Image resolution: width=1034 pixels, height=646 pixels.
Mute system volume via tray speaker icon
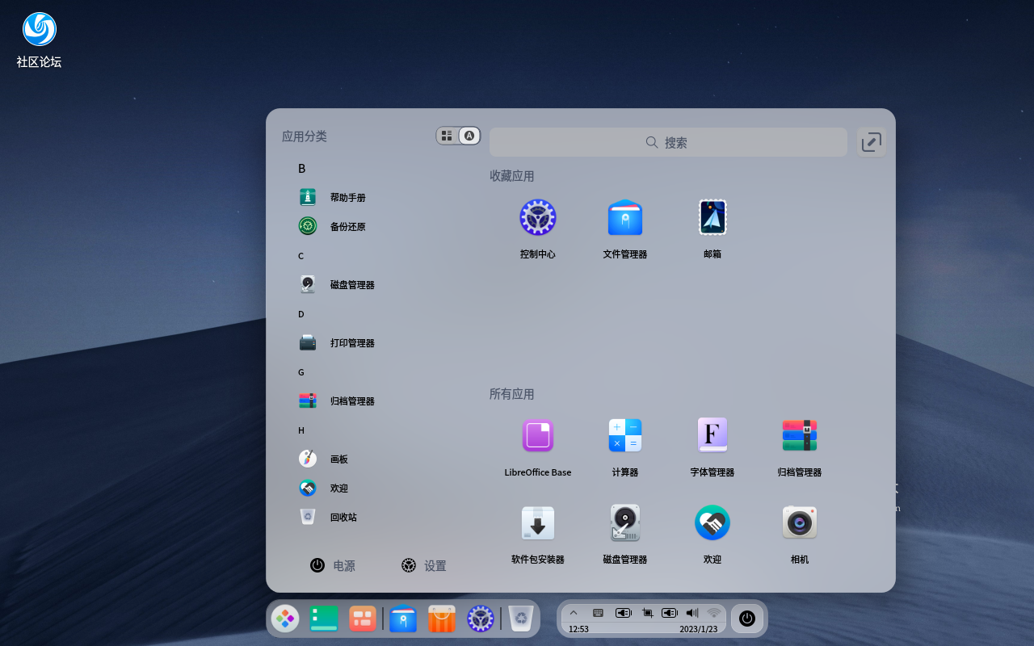pyautogui.click(x=691, y=612)
